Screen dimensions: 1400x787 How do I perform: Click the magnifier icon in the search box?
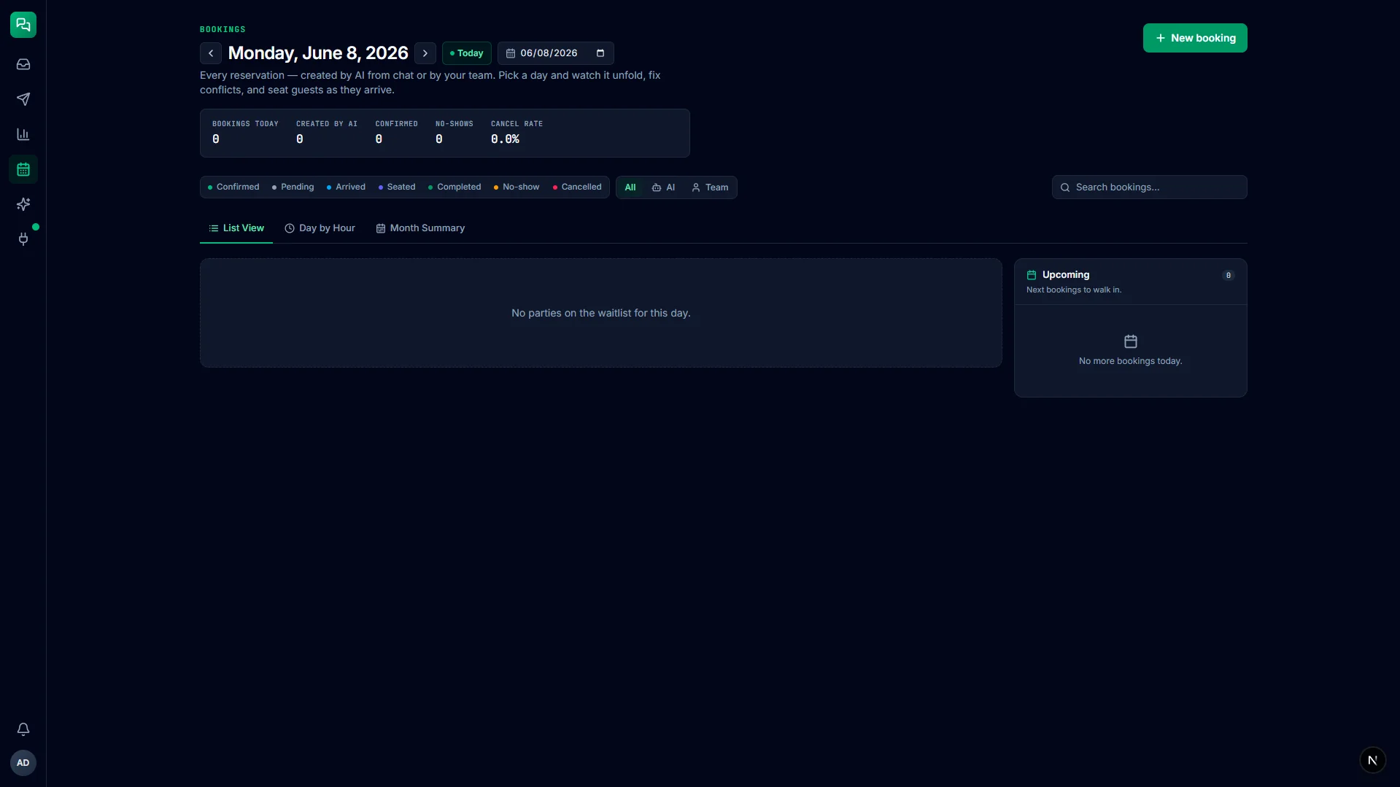click(1065, 187)
